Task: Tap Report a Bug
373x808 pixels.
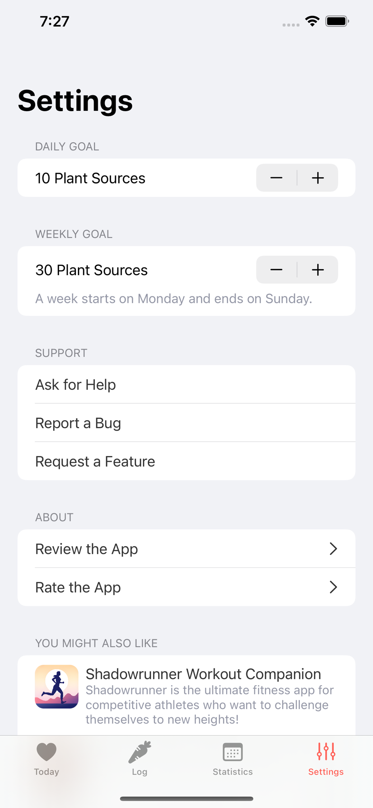Action: pos(78,423)
